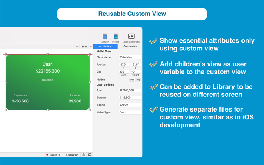Click the Class Name field WalletView
Screen dimensions: 264x165
coord(130,57)
